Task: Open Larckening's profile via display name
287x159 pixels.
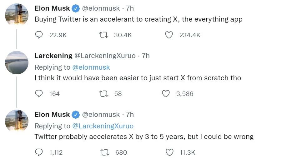Action: [53, 56]
